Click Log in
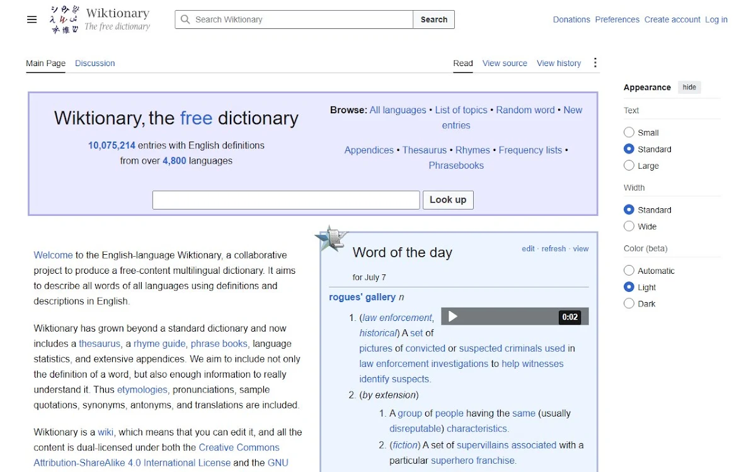756x472 pixels. (x=716, y=20)
